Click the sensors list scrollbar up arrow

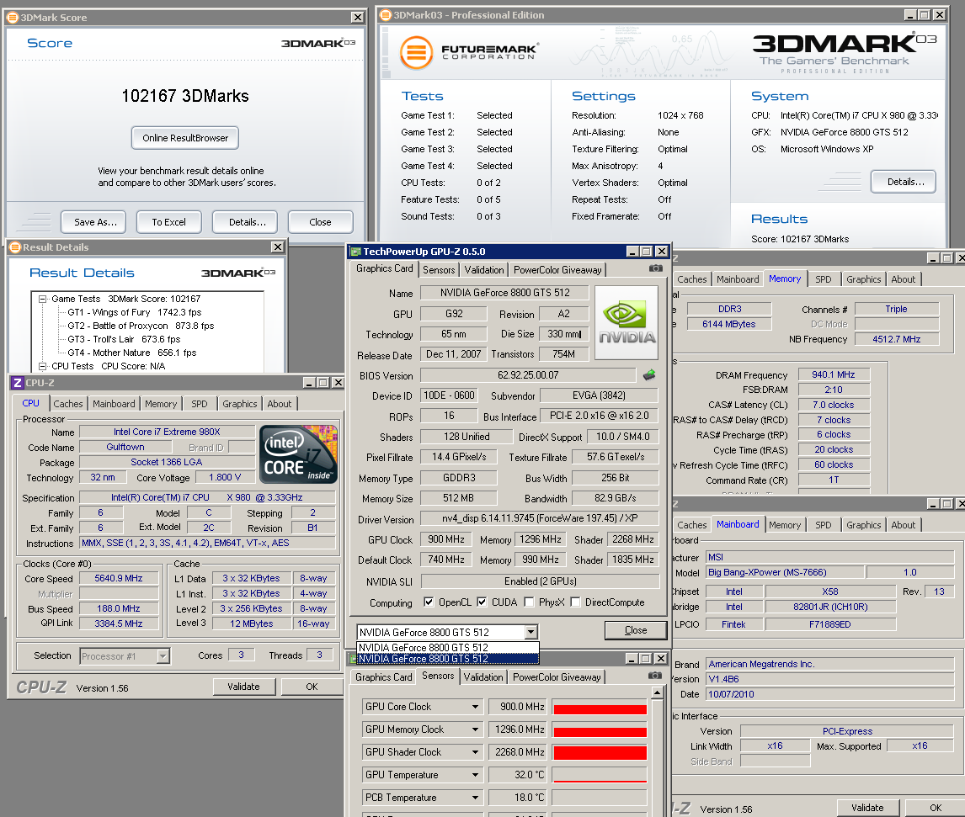click(x=658, y=692)
